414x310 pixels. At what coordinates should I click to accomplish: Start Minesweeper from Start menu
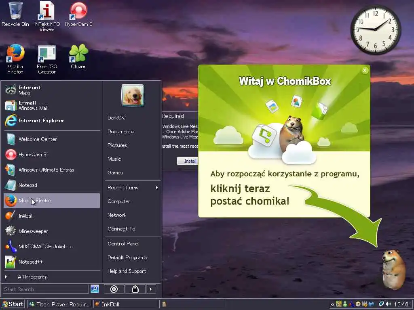coord(52,231)
